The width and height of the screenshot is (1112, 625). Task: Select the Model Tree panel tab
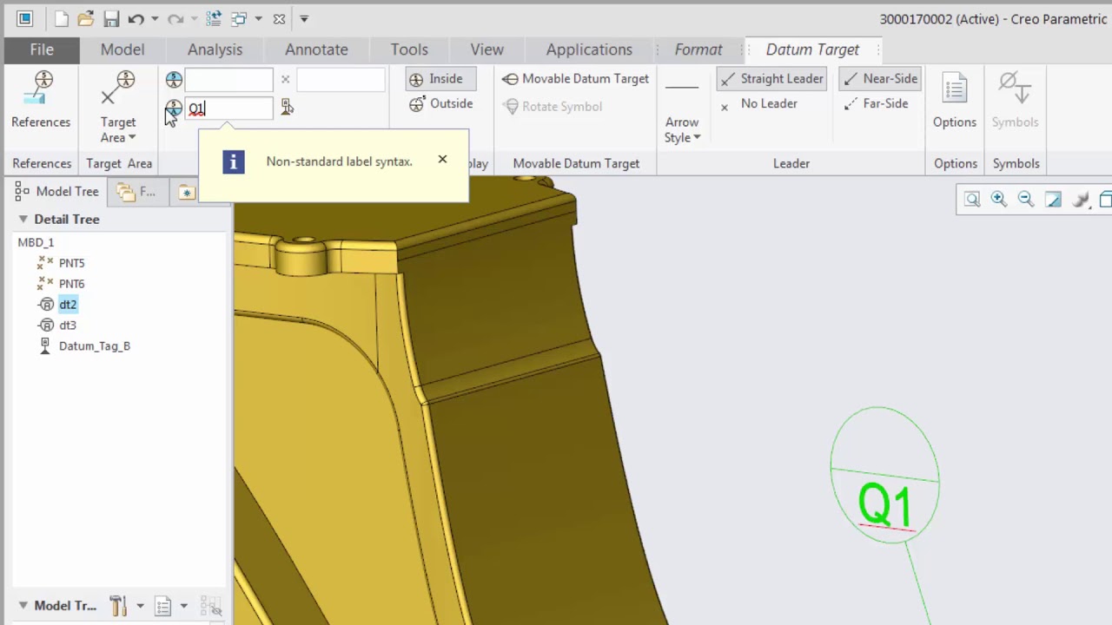pyautogui.click(x=57, y=191)
